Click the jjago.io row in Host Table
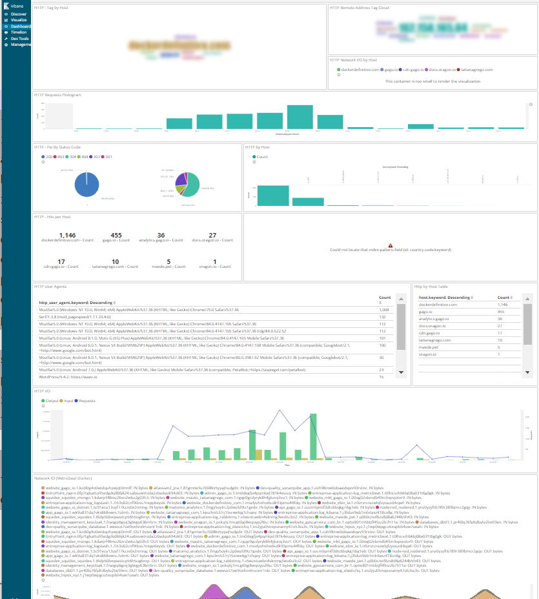The height and width of the screenshot is (599, 539). (x=426, y=311)
